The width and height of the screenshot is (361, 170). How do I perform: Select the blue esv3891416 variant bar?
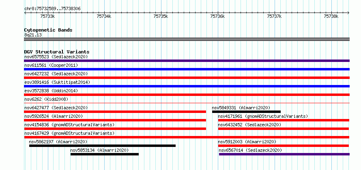point(187,86)
